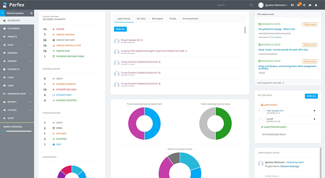The image size is (325, 178).
Task: Expand the Knowledge Base sidebar menu
Action: tap(30, 94)
